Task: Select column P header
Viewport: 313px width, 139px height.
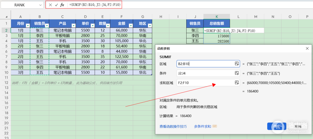Action: [307, 17]
